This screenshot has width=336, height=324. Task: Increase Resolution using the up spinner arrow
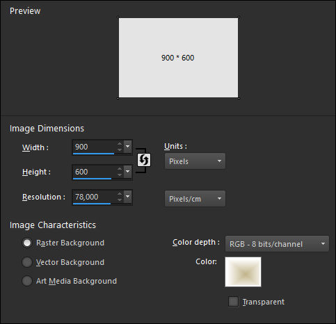(x=120, y=194)
